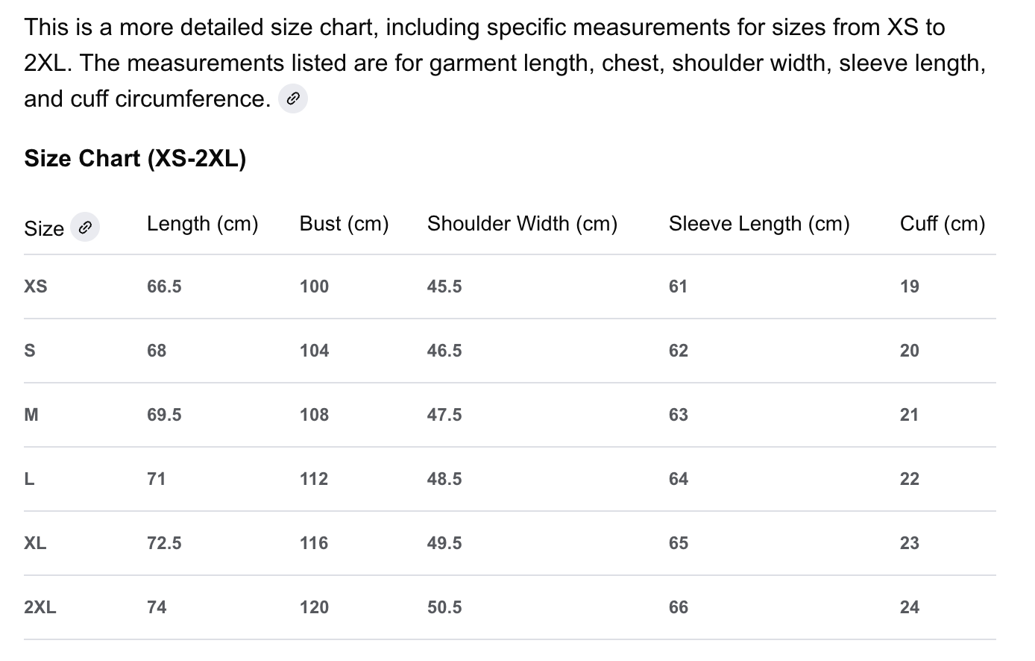Click the Cuff (cm) column header
1035x661 pixels.
coord(942,224)
